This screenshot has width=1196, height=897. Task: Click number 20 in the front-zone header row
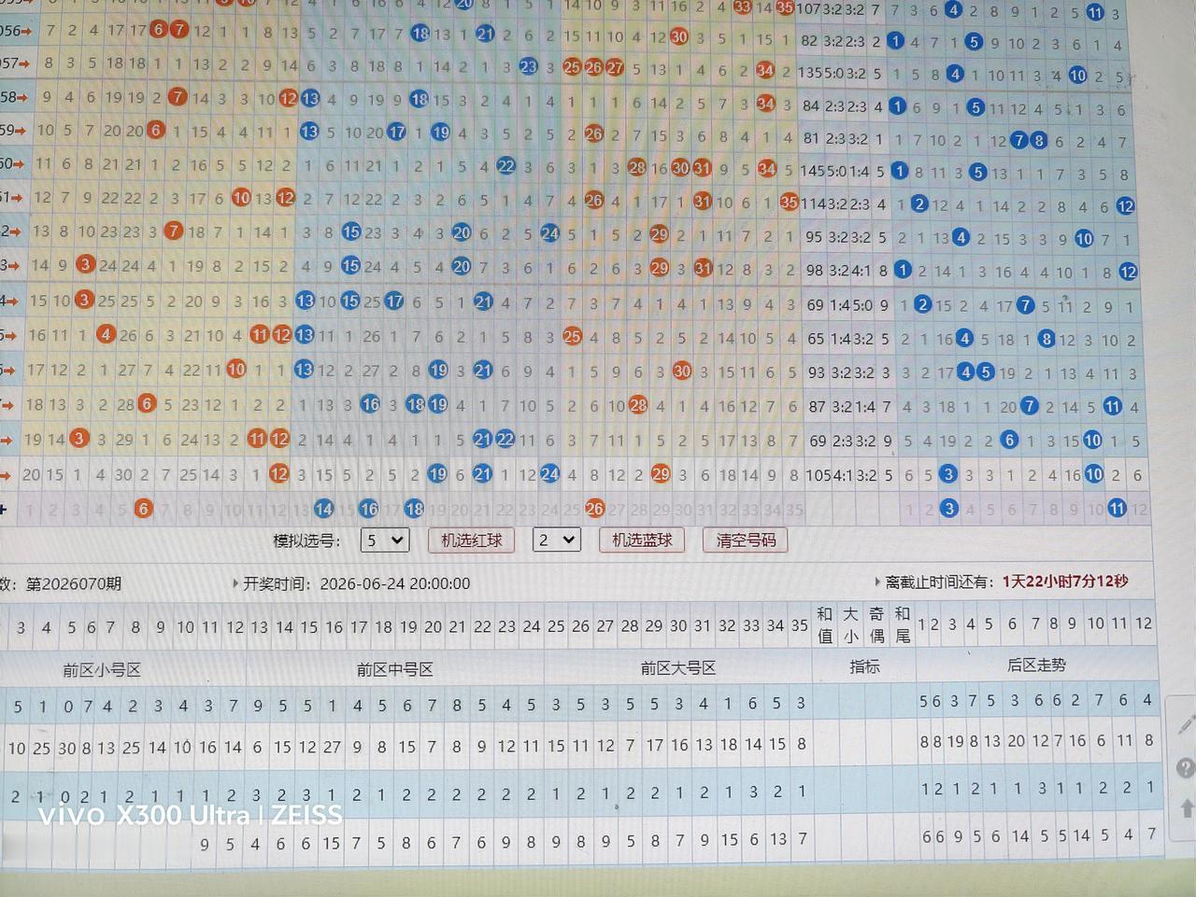(433, 627)
